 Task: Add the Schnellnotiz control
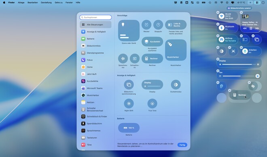pyautogui.click(x=135, y=59)
